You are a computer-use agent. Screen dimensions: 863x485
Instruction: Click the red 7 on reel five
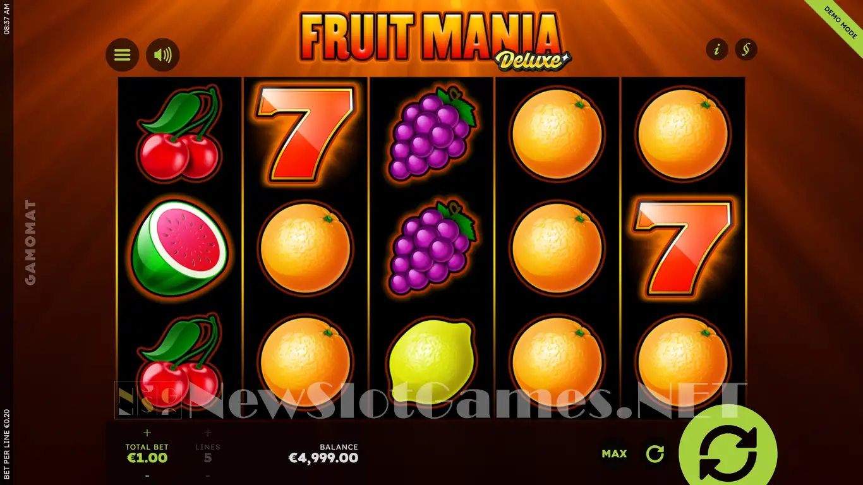click(683, 248)
